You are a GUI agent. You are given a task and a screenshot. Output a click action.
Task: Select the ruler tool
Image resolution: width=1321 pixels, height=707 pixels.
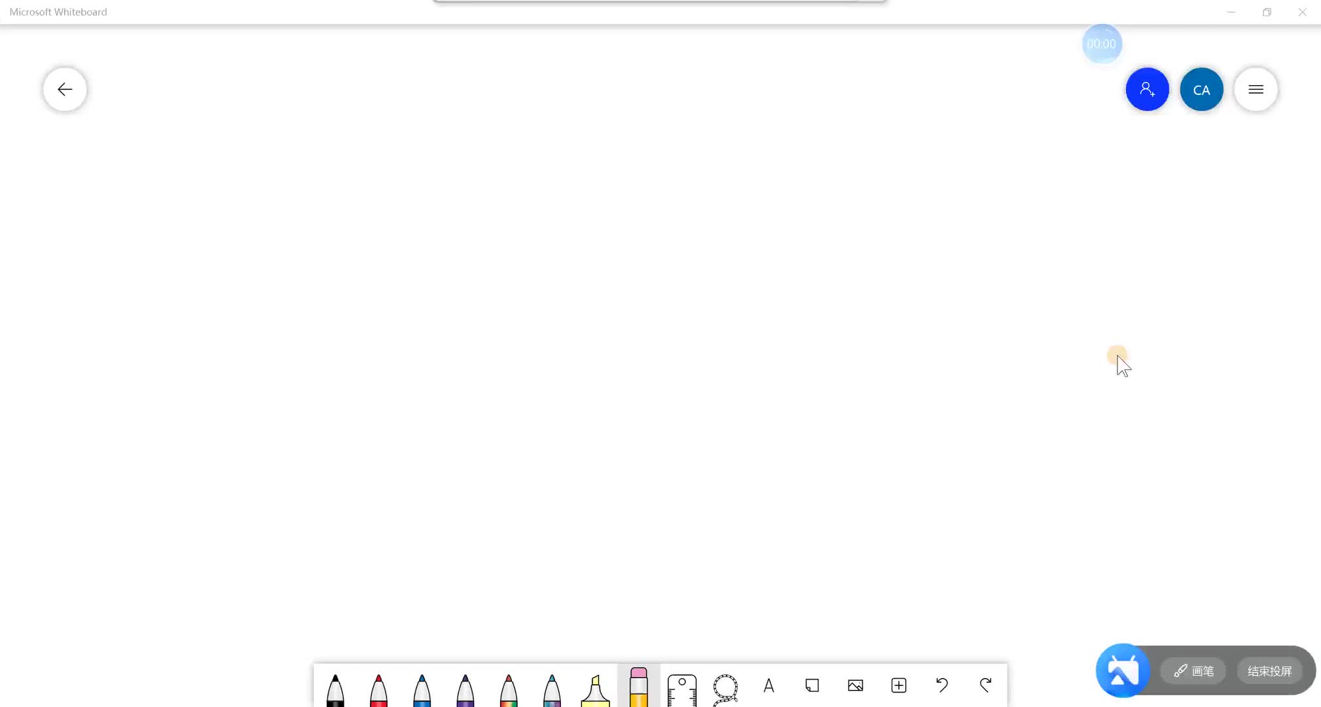click(681, 687)
